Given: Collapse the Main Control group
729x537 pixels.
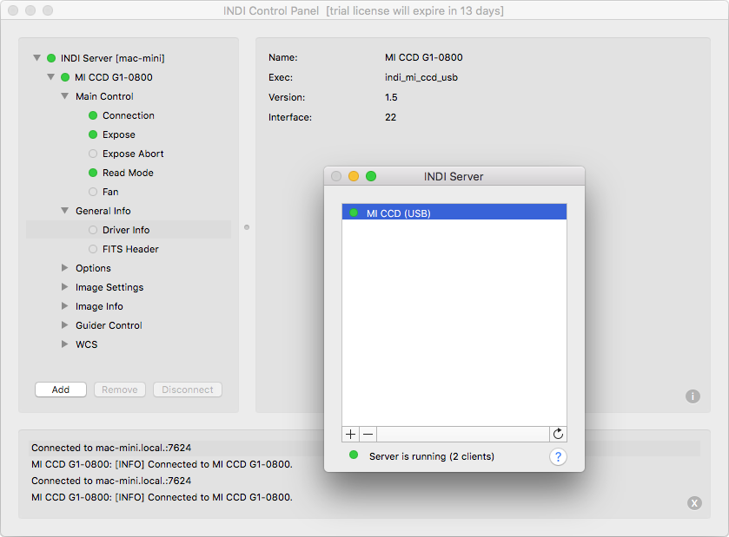Looking at the screenshot, I should (x=65, y=96).
